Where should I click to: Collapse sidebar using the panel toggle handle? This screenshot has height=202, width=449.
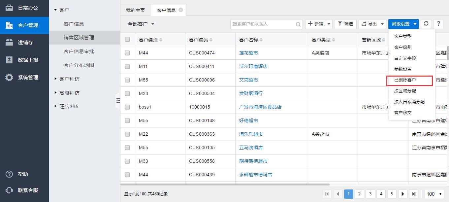(x=118, y=100)
